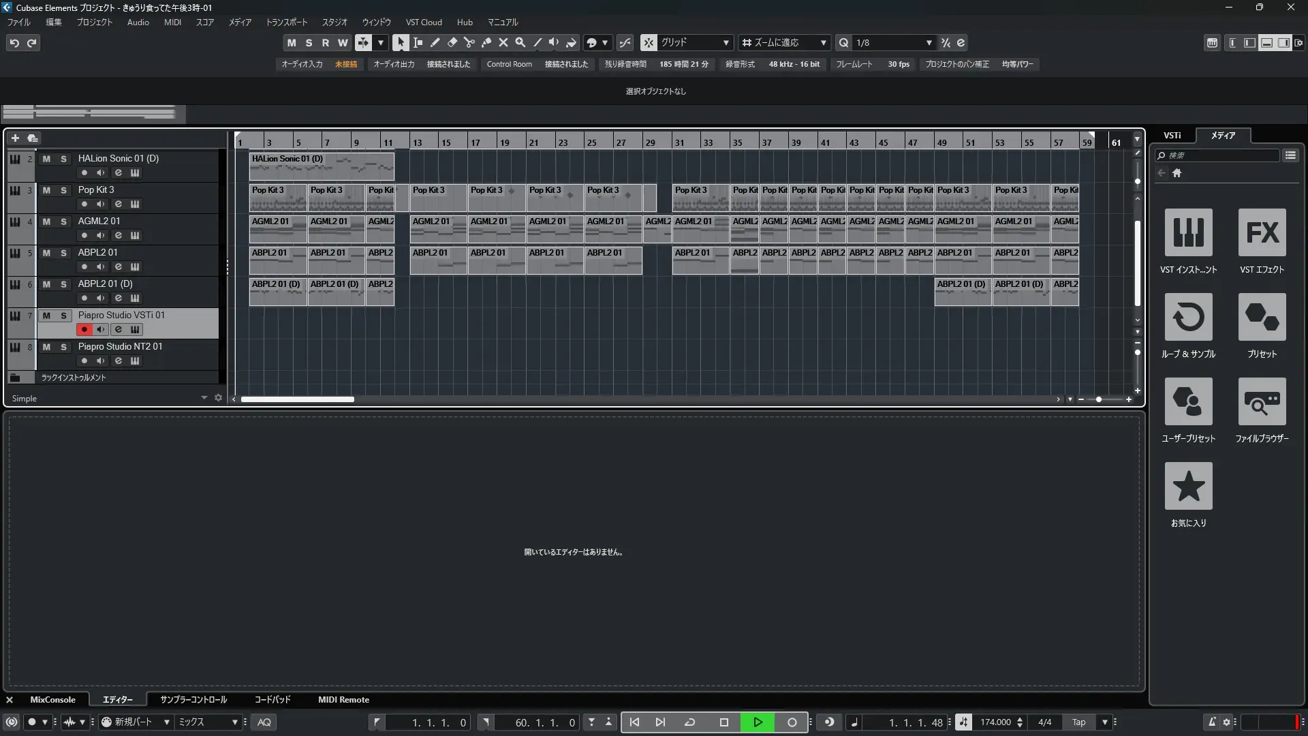Select the Scissors split tool

tap(469, 42)
